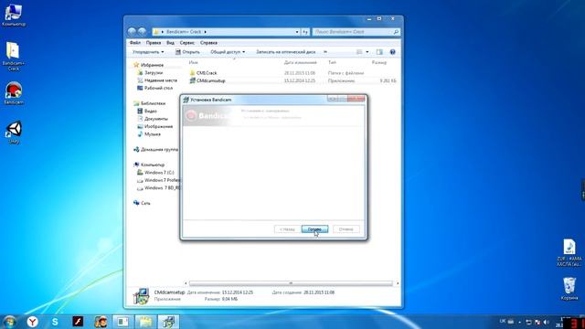Screen dimensions: 585x329
Task: Go forward with Explorer Forward arrow
Action: pyautogui.click(x=143, y=32)
